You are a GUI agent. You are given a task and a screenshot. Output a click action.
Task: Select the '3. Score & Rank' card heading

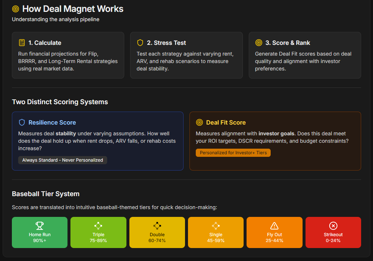pyautogui.click(x=288, y=43)
